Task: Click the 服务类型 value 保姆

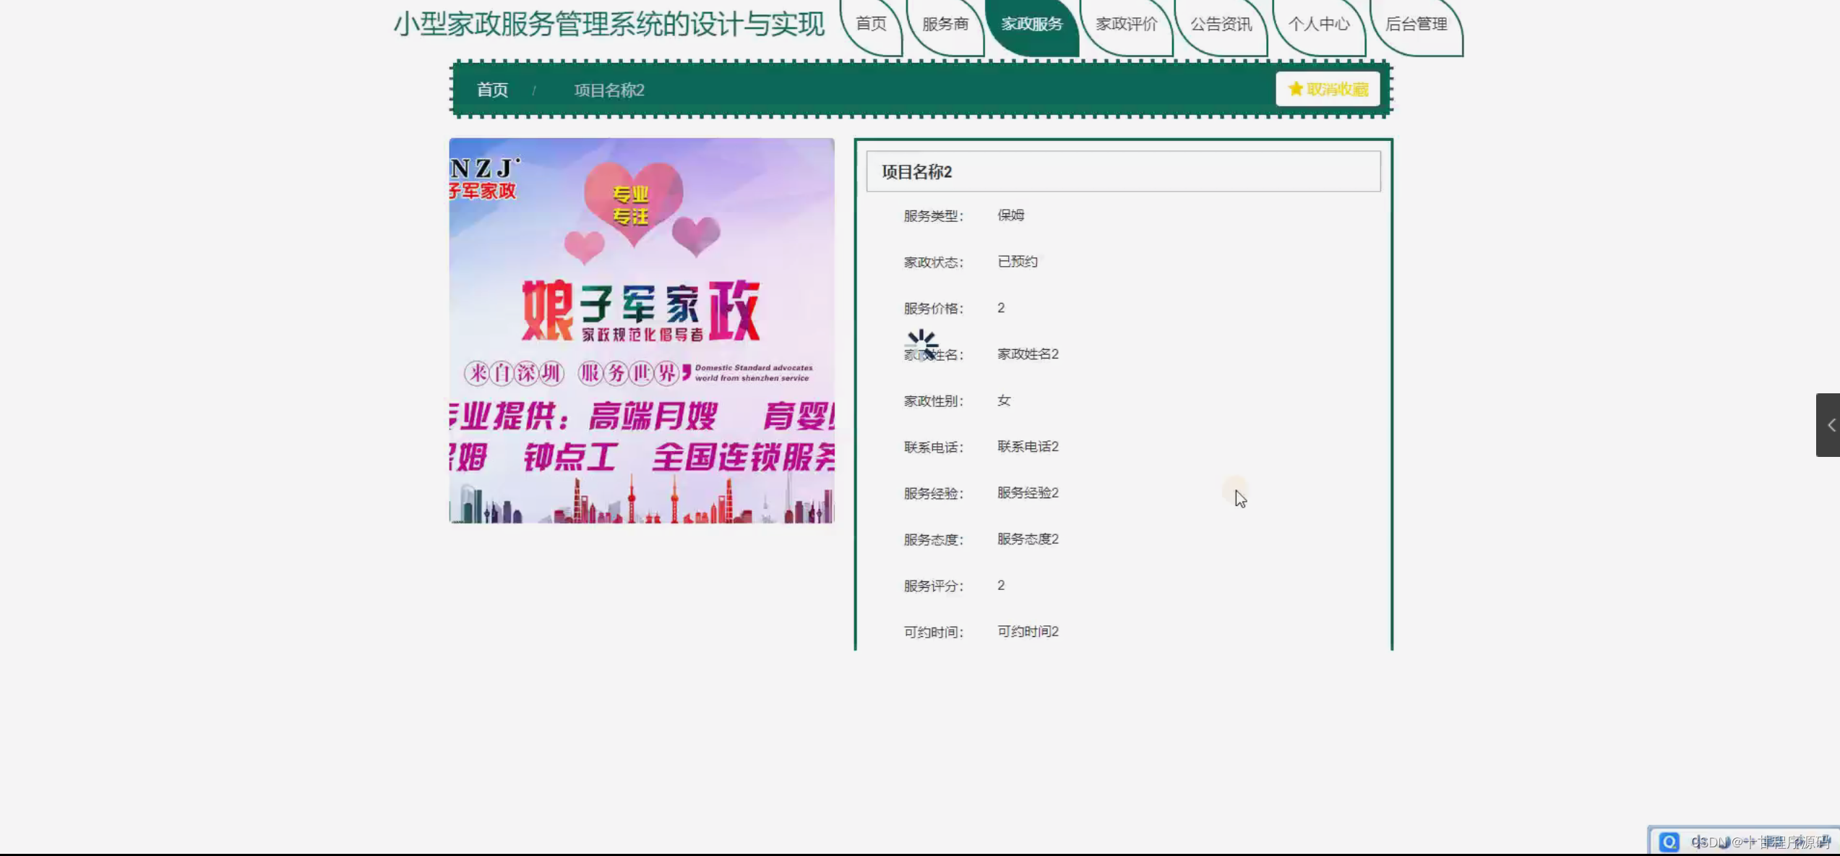Action: coord(1010,215)
